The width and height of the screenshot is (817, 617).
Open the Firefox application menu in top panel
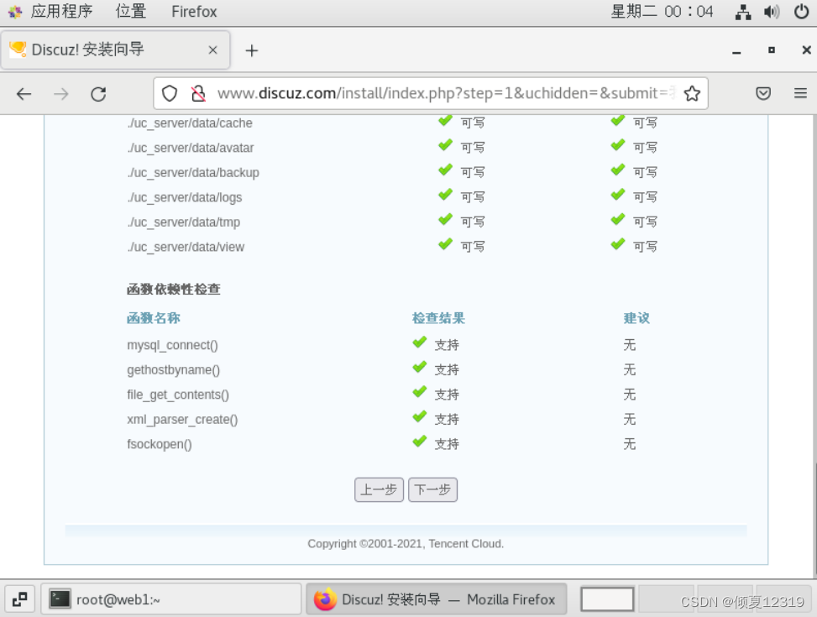(194, 11)
